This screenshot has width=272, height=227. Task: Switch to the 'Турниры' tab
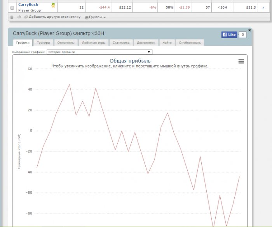pos(44,43)
